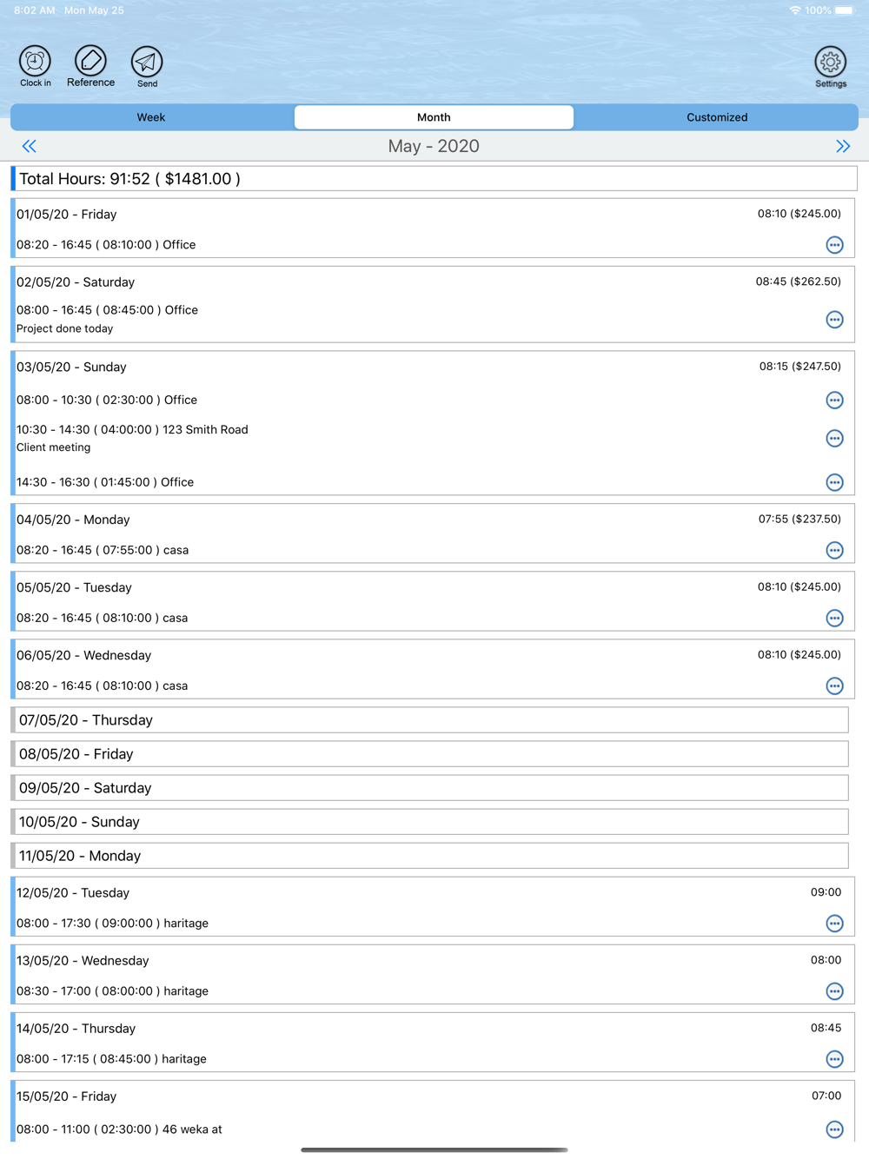
Task: Select the empty 10/05/20 - Sunday row
Action: pyautogui.click(x=429, y=822)
